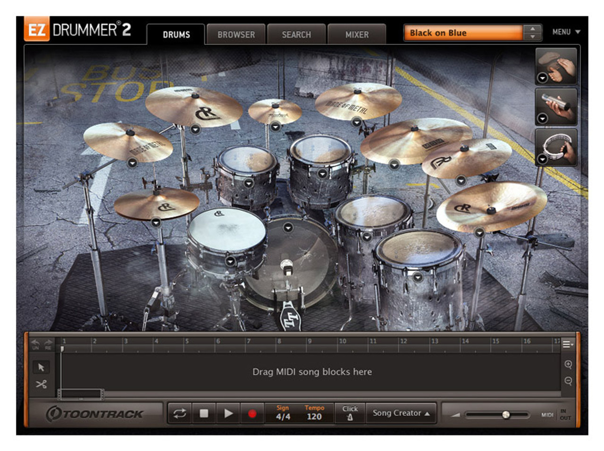The height and width of the screenshot is (451, 604).
Task: Open the shaker percussion dropdown
Action: [x=543, y=118]
